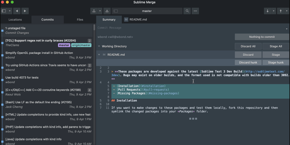Select the 1 unstaged file entry
Screen dimensions: 290x145
coord(47,30)
